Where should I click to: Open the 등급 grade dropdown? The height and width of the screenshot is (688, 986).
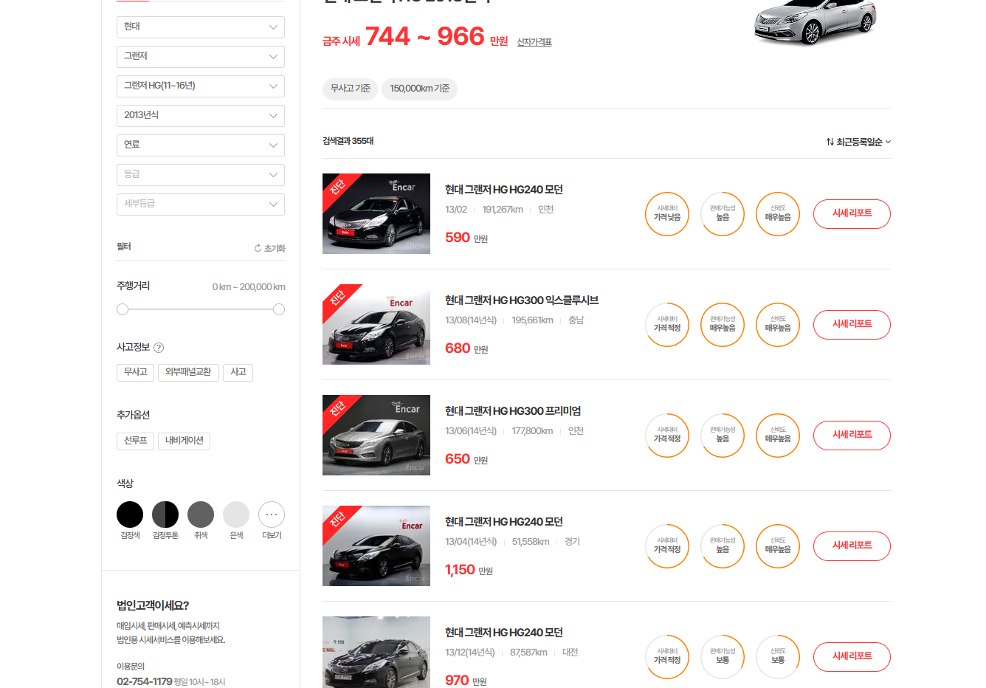click(x=200, y=175)
